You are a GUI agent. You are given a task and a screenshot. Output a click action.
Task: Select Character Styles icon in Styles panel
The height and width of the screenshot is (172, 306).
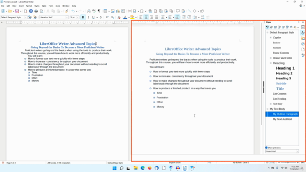click(x=271, y=27)
